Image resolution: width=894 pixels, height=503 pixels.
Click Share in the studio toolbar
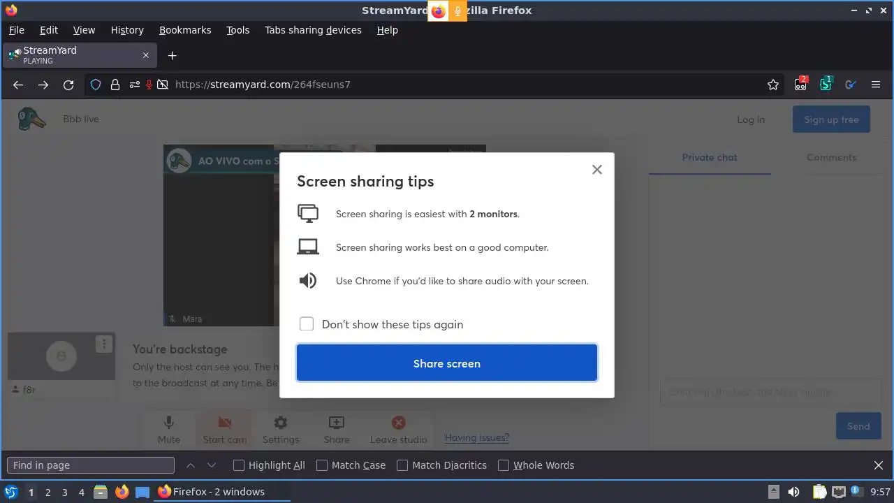click(x=337, y=429)
